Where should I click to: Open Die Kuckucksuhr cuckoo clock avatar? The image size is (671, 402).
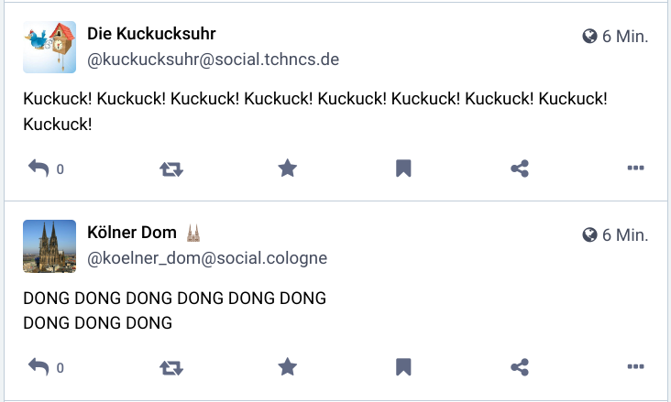pyautogui.click(x=49, y=47)
